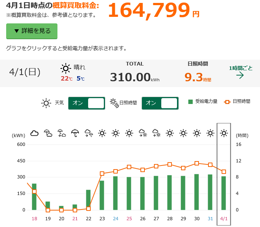Click the sunshine marker for day 23

click(102, 174)
